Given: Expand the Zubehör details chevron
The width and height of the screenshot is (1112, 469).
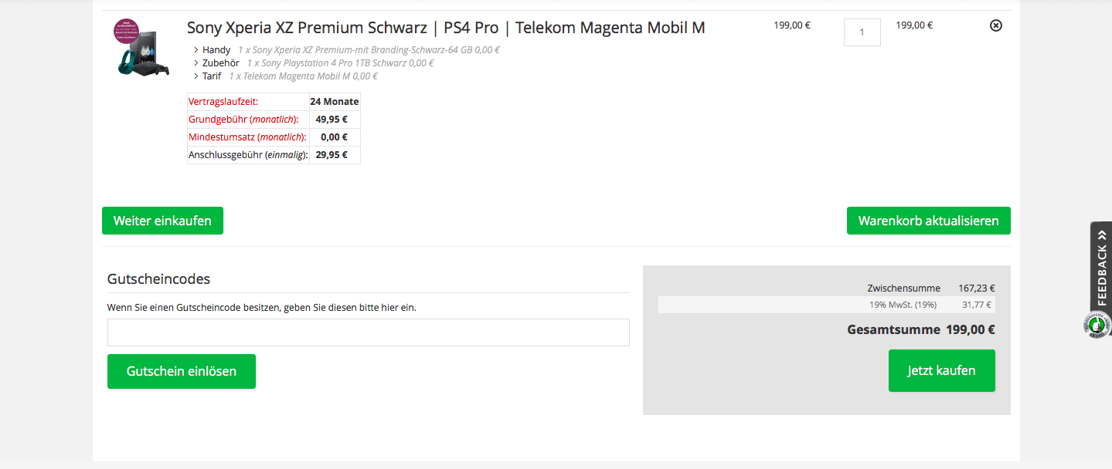Looking at the screenshot, I should (x=196, y=63).
